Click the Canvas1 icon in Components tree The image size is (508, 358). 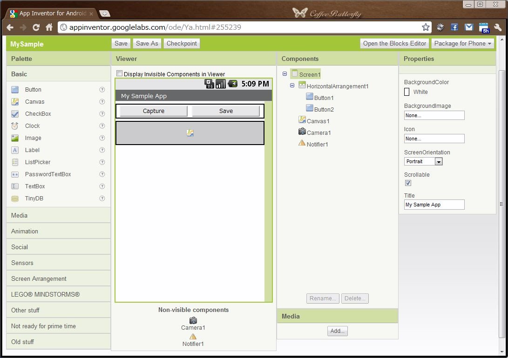coord(302,120)
